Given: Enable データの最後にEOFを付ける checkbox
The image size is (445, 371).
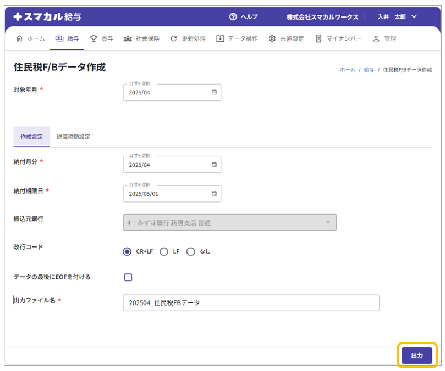Looking at the screenshot, I should [x=128, y=277].
